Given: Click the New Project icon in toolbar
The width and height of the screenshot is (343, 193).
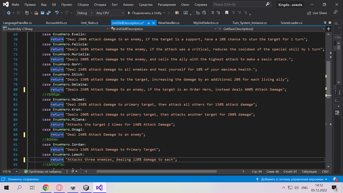Looking at the screenshot, I should (x=27, y=13).
